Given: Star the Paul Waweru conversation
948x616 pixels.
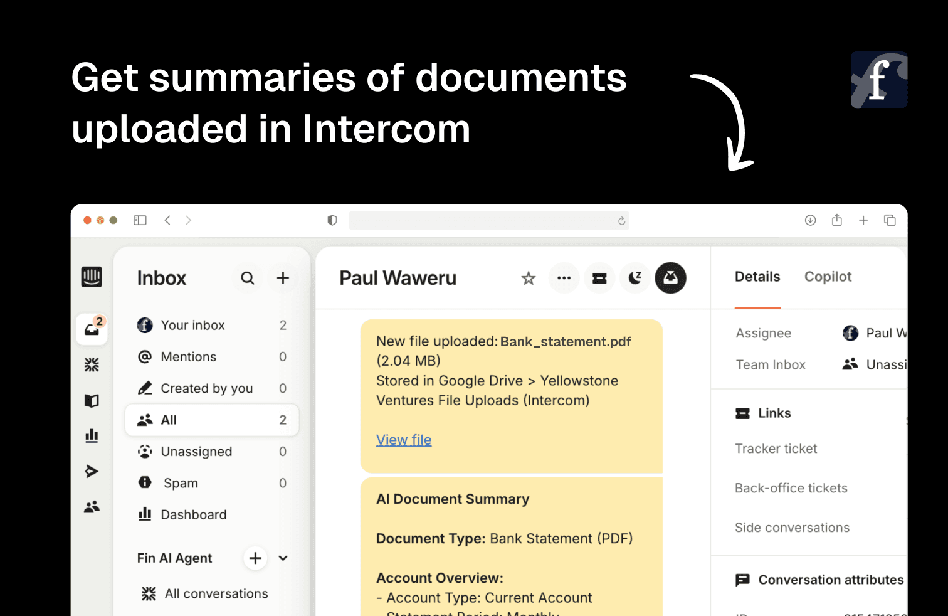Looking at the screenshot, I should [x=528, y=278].
